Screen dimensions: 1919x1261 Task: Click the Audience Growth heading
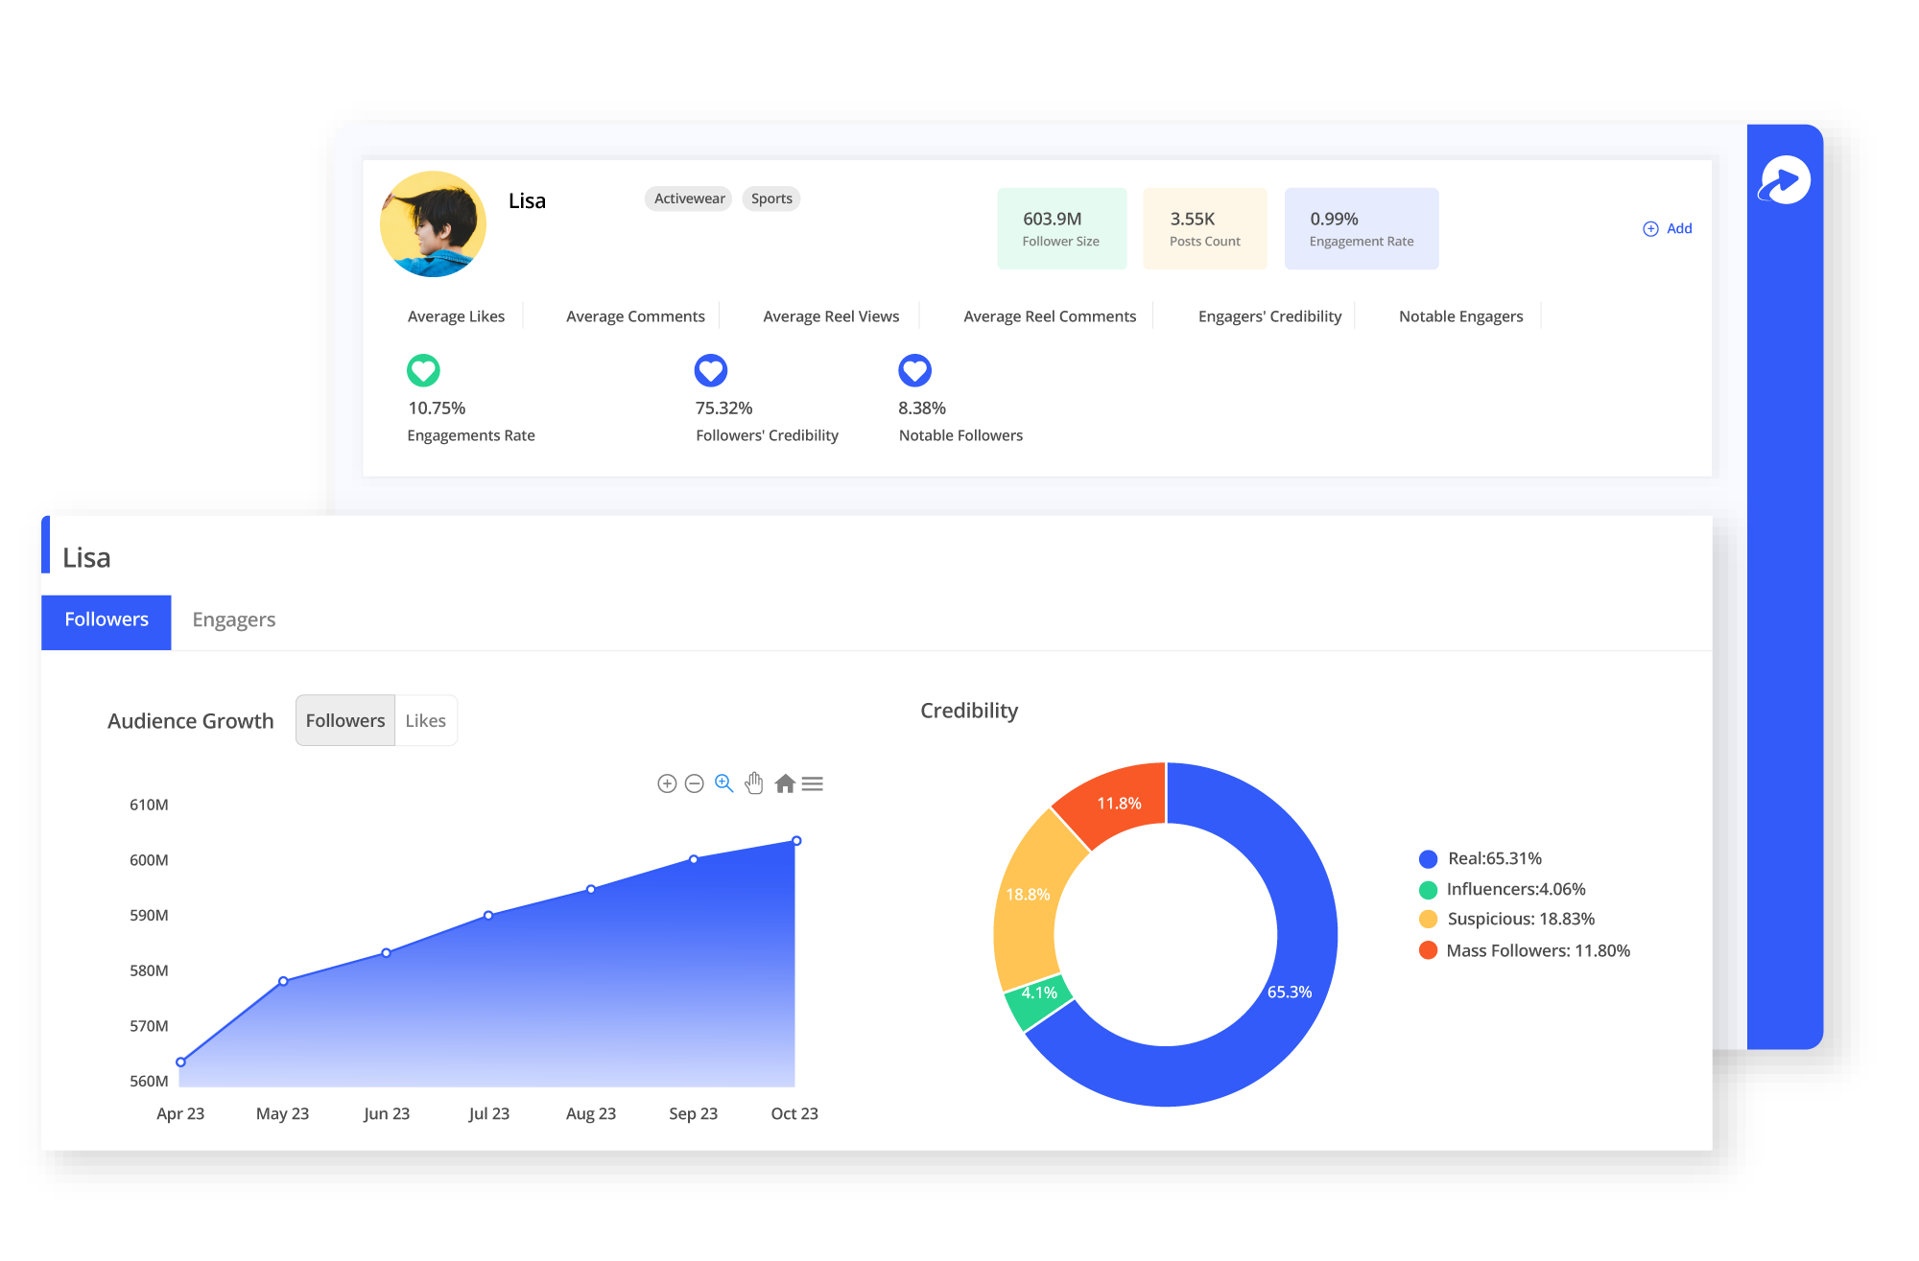point(190,721)
